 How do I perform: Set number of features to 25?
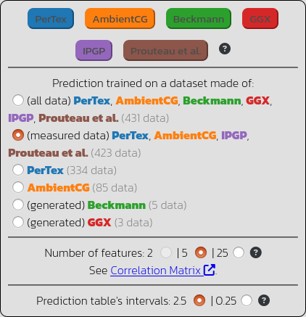tap(239, 252)
